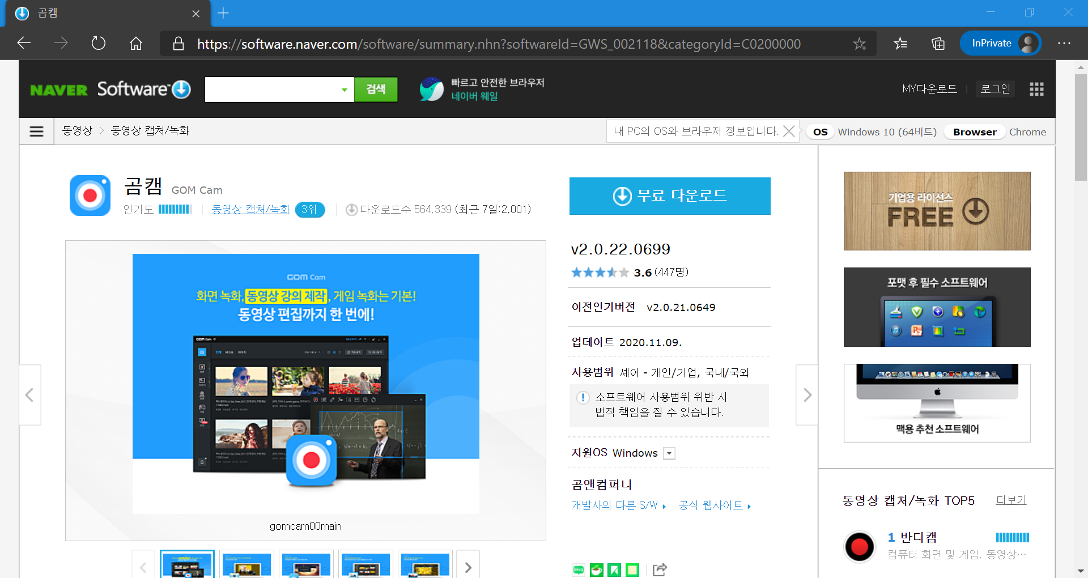Open InPrivate profile button

click(1001, 43)
